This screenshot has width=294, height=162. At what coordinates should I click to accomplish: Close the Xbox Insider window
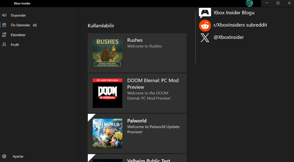pyautogui.click(x=289, y=3)
